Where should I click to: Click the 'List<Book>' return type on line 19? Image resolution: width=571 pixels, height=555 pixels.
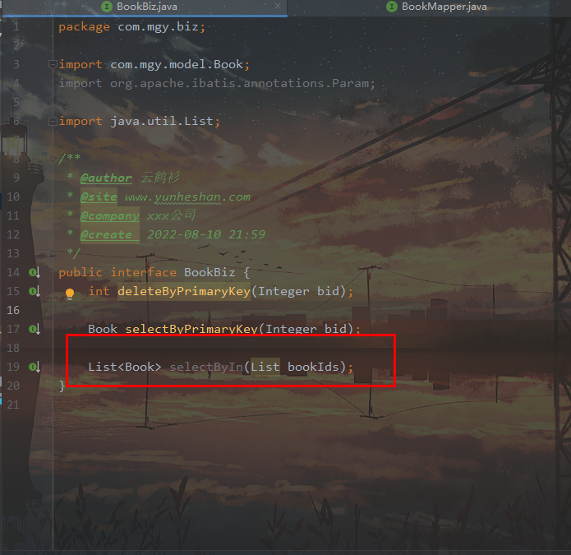(125, 367)
